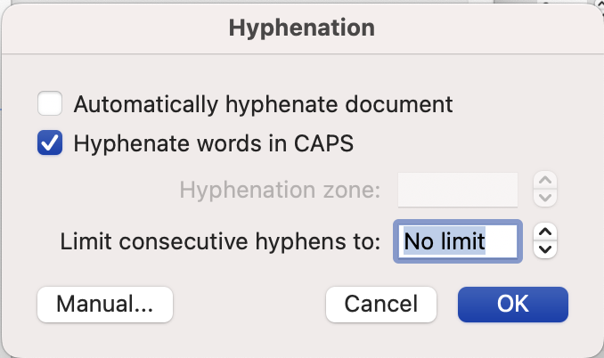Click the blue checkmark beside Hyphenate words

click(x=50, y=143)
